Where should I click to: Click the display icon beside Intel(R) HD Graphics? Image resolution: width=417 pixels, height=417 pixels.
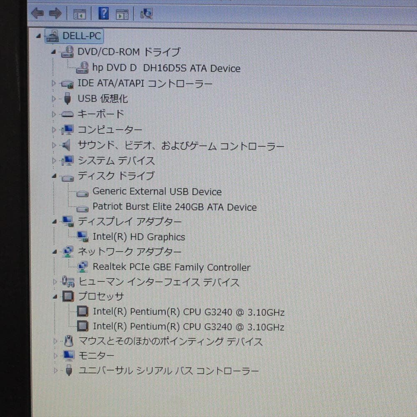coord(83,236)
